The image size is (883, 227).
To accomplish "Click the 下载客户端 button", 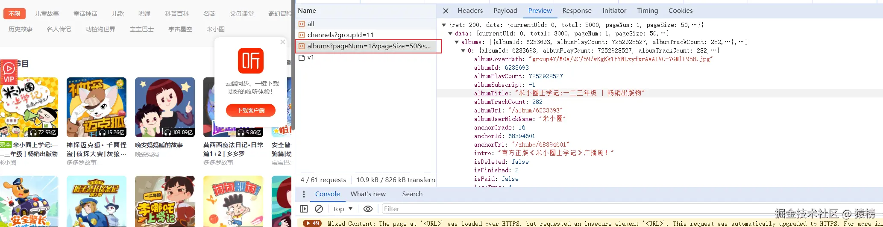I will [x=251, y=110].
